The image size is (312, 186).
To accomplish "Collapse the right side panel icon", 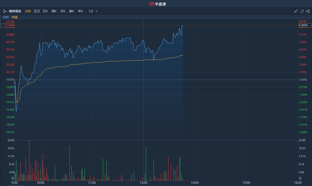I will (x=307, y=11).
